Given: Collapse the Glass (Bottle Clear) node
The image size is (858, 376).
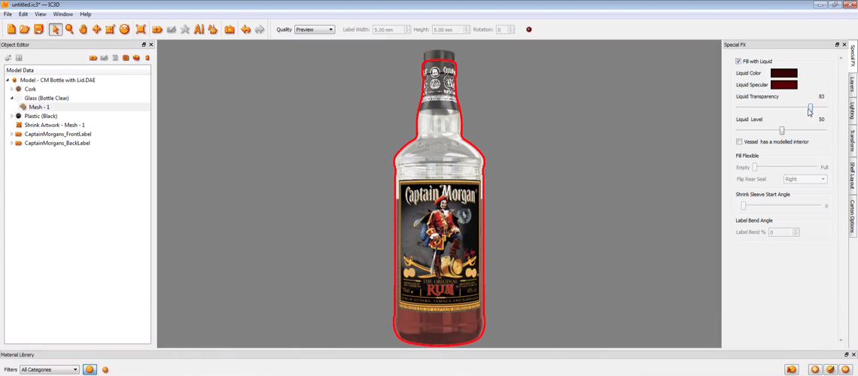Looking at the screenshot, I should (11, 98).
